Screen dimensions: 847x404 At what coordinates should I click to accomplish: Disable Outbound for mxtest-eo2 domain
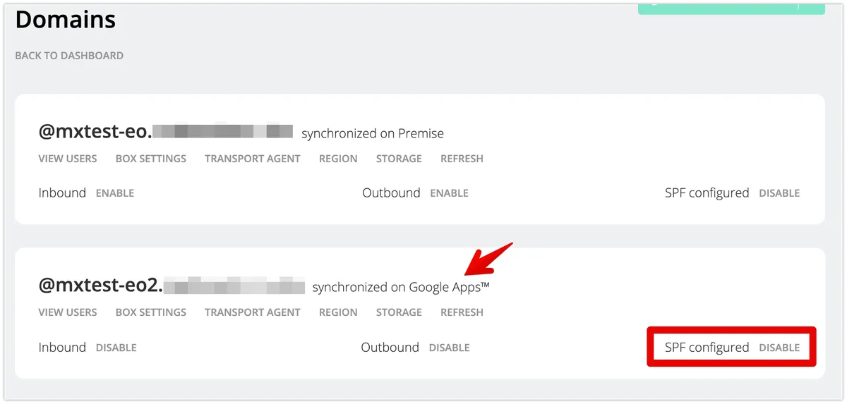tap(449, 348)
